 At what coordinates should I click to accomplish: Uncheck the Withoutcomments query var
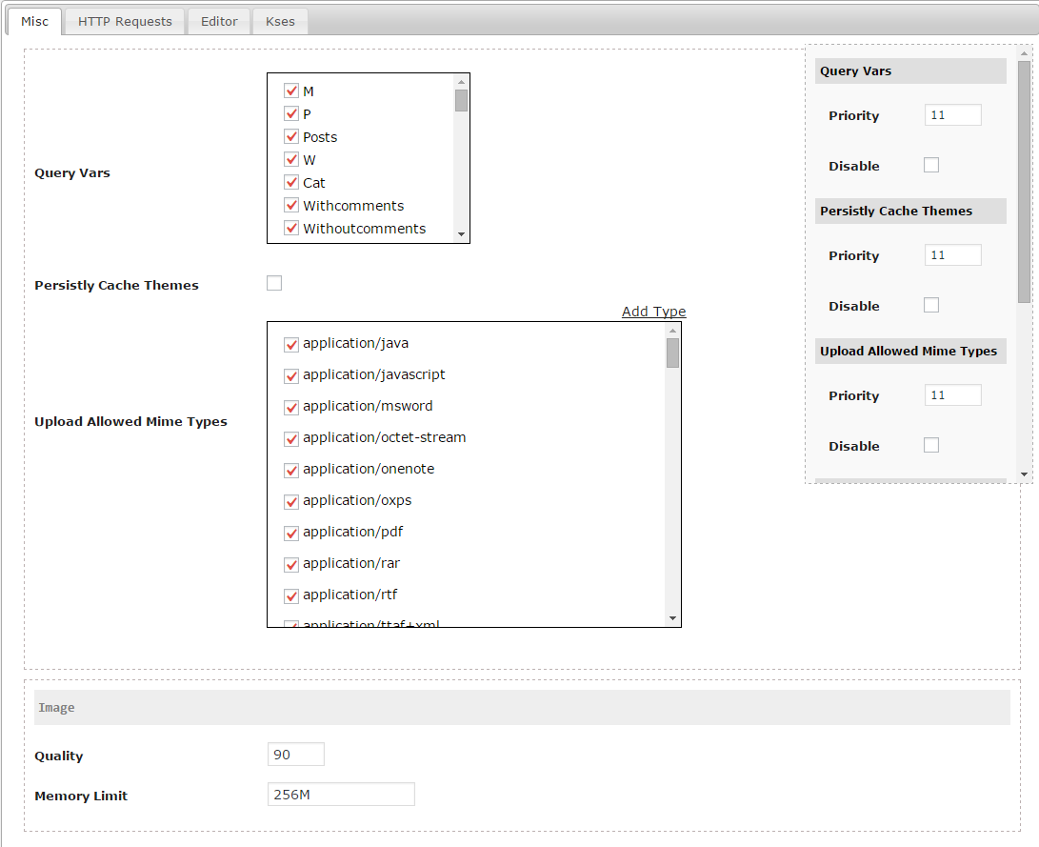290,228
